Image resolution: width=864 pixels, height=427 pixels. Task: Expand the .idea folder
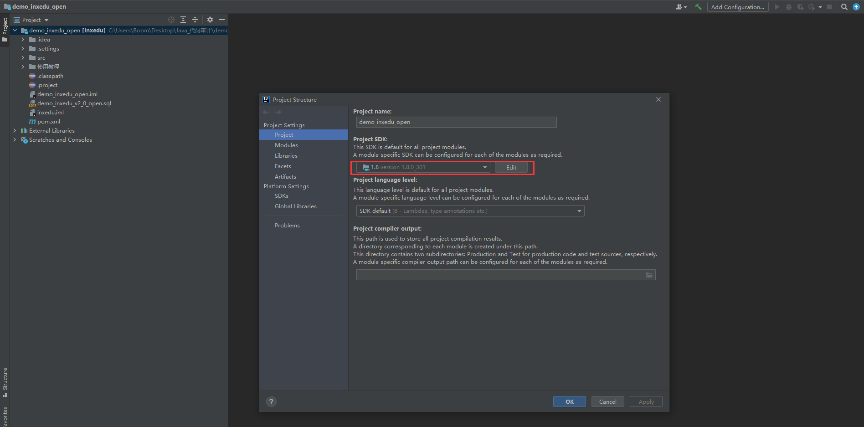pyautogui.click(x=23, y=40)
